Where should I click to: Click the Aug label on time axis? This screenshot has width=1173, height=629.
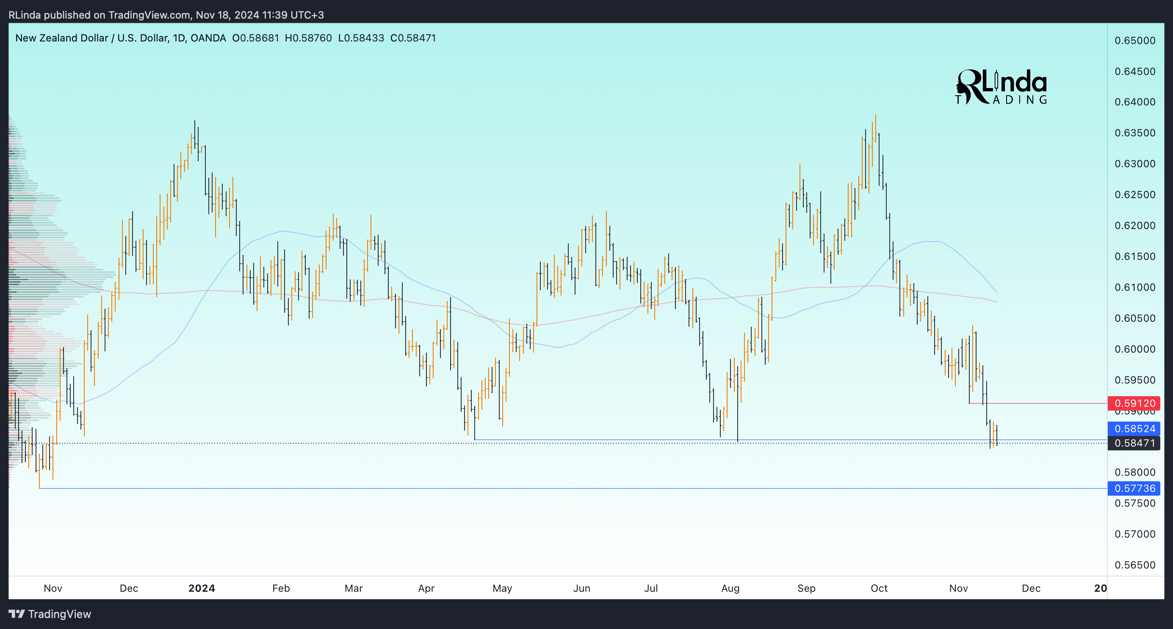click(730, 588)
